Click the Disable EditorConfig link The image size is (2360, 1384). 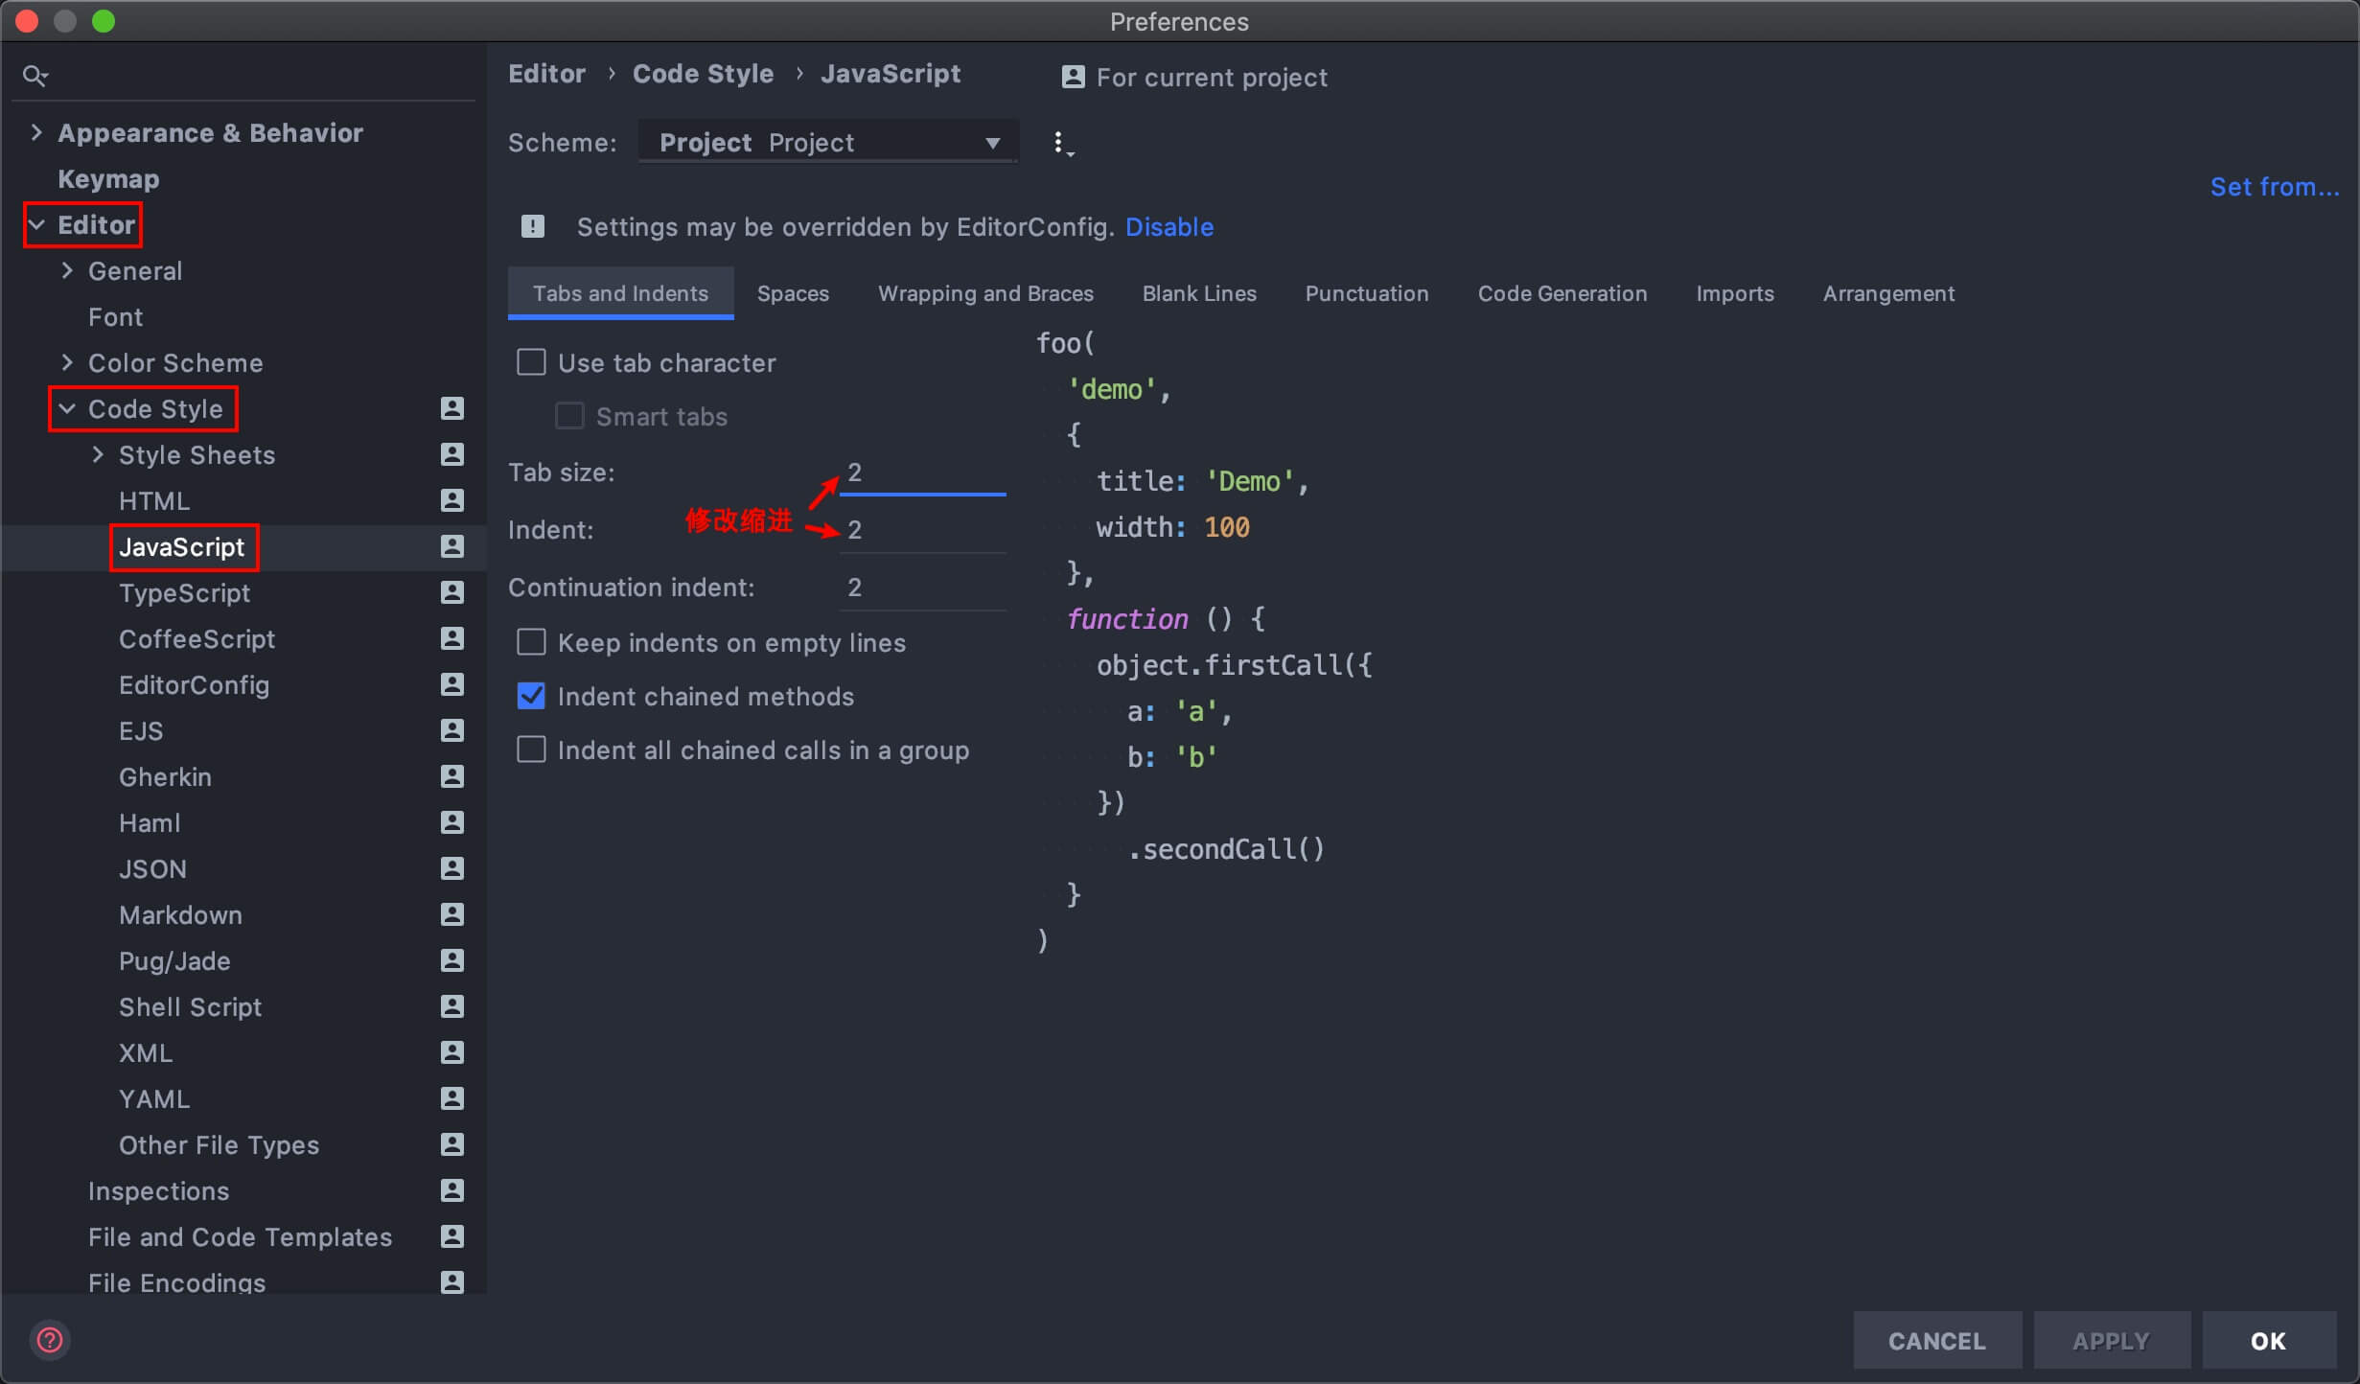(1168, 226)
